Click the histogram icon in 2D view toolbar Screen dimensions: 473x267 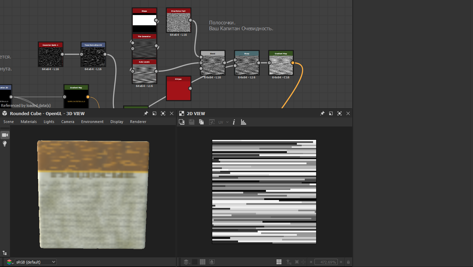244,122
